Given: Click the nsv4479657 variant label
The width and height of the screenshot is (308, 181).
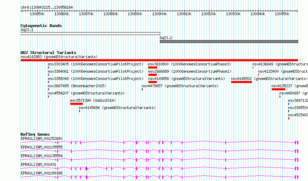Looking at the screenshot, I should pyautogui.click(x=180, y=86).
